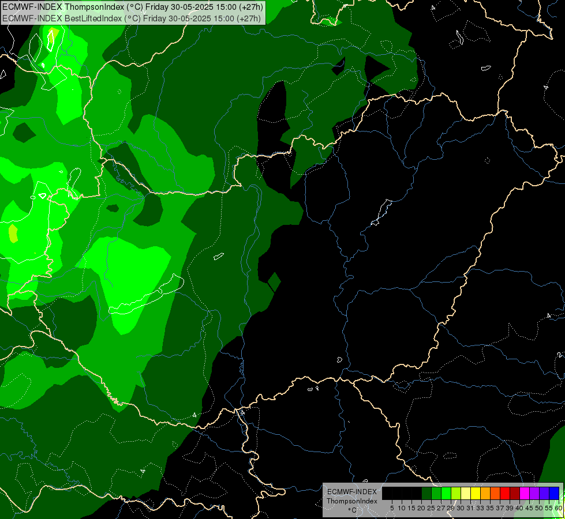Click the medium green 25–27 legend swatch
Image resolution: width=565 pixels, height=519 pixels.
coord(436,493)
